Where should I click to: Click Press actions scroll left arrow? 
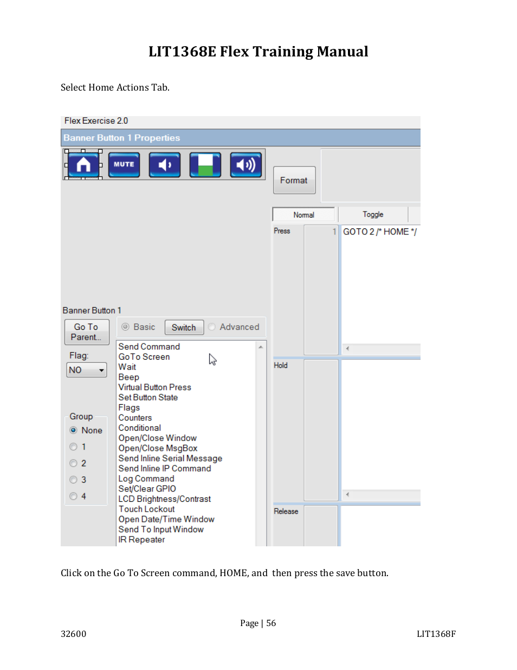click(347, 348)
